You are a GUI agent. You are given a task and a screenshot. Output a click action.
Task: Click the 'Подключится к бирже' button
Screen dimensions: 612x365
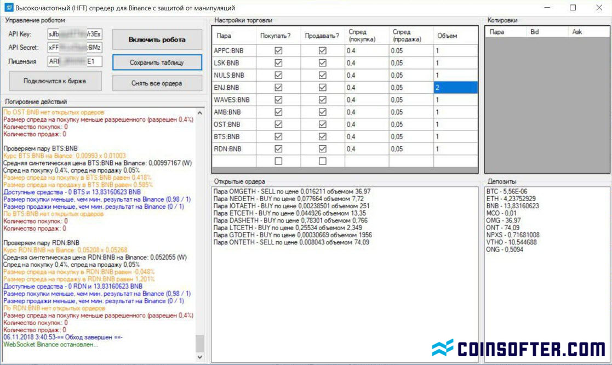(x=55, y=81)
